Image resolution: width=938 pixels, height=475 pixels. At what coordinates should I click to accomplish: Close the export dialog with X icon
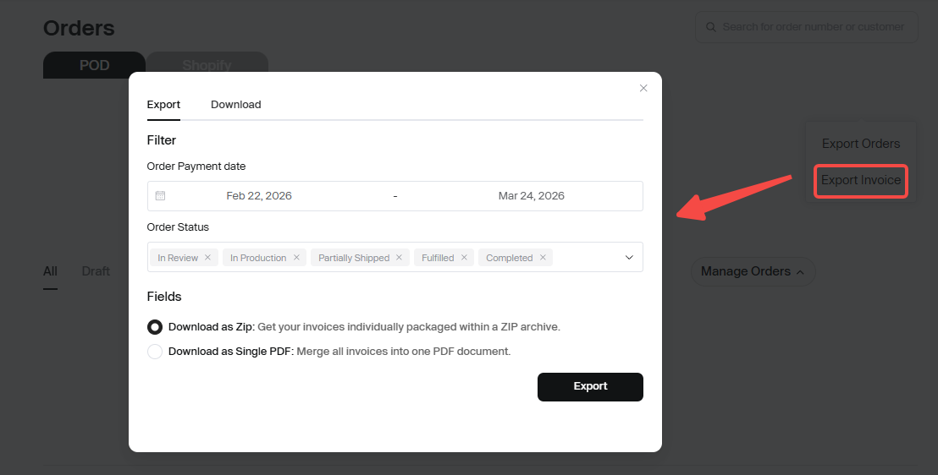pyautogui.click(x=643, y=88)
